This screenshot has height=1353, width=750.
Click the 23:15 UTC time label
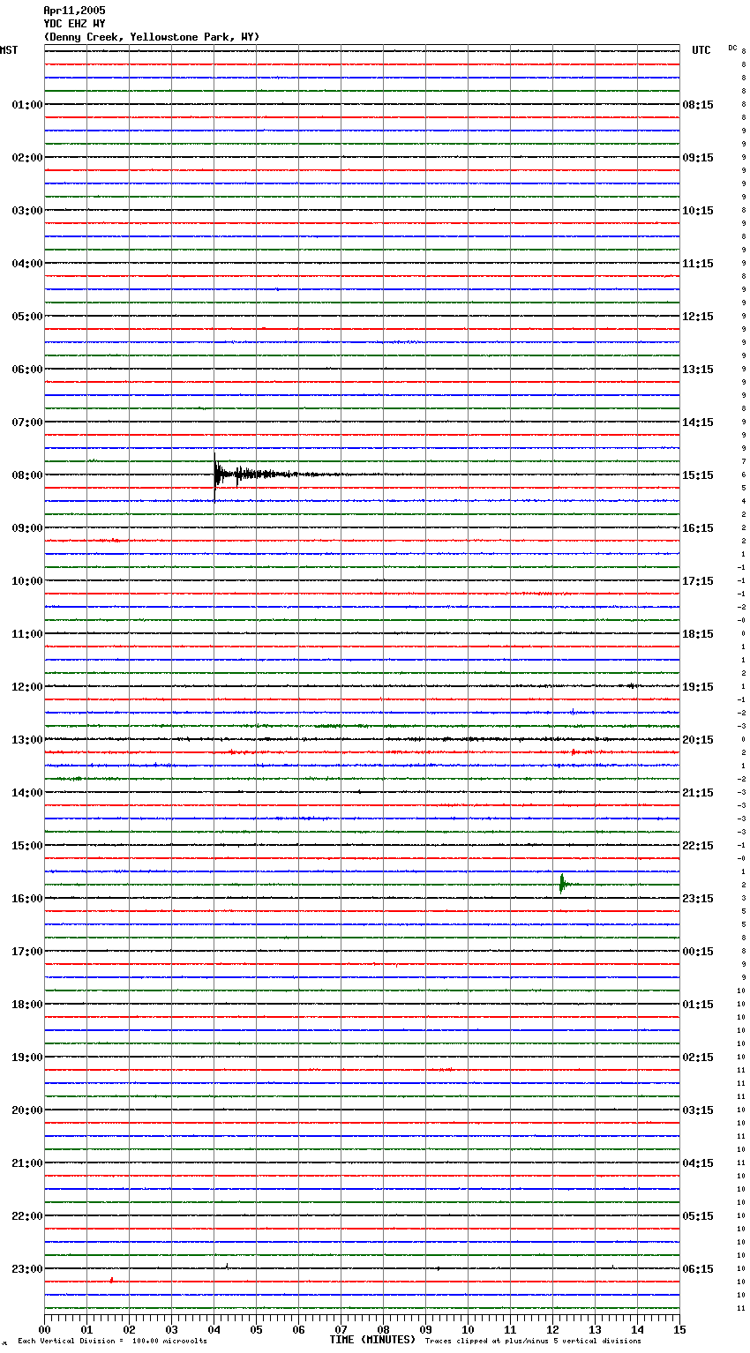pos(698,899)
